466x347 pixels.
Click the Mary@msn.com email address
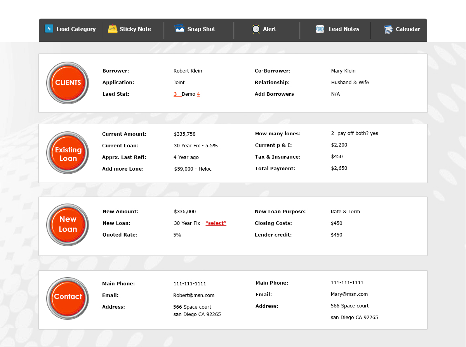pos(349,294)
